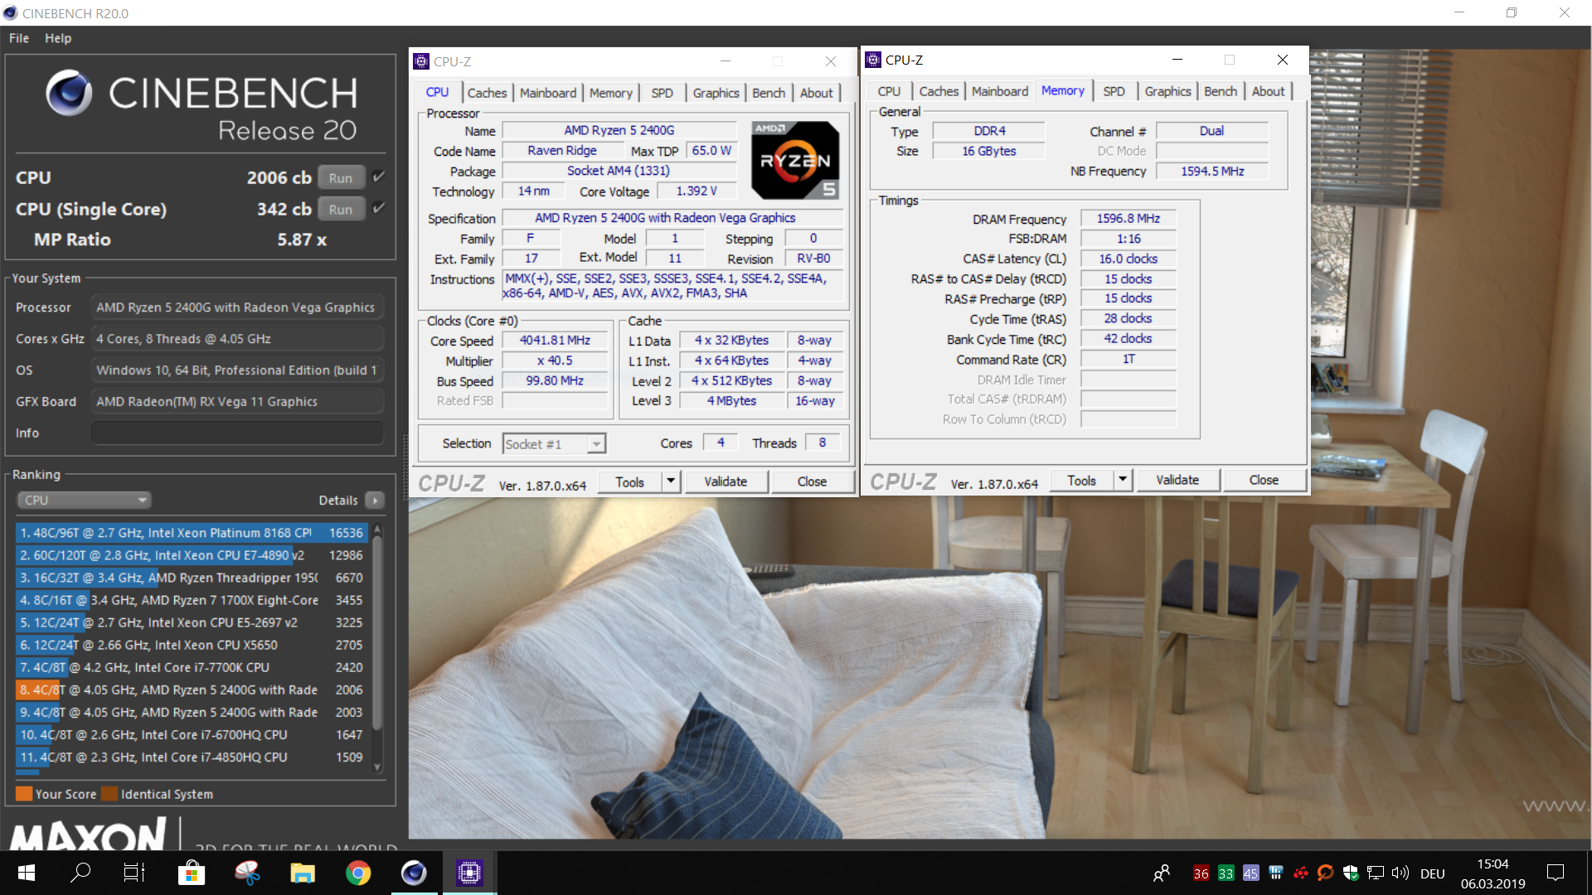Open the Windows Start menu
The image size is (1592, 895).
coord(26,873)
